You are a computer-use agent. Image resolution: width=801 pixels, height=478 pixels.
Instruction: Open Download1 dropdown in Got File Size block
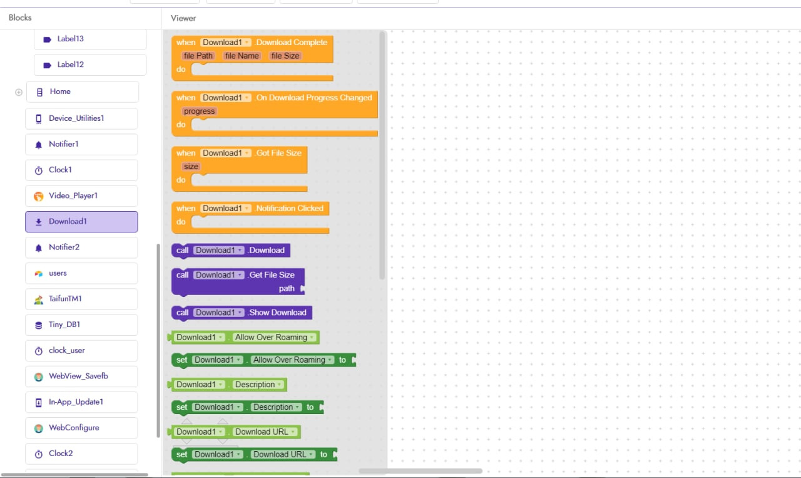[x=226, y=153]
